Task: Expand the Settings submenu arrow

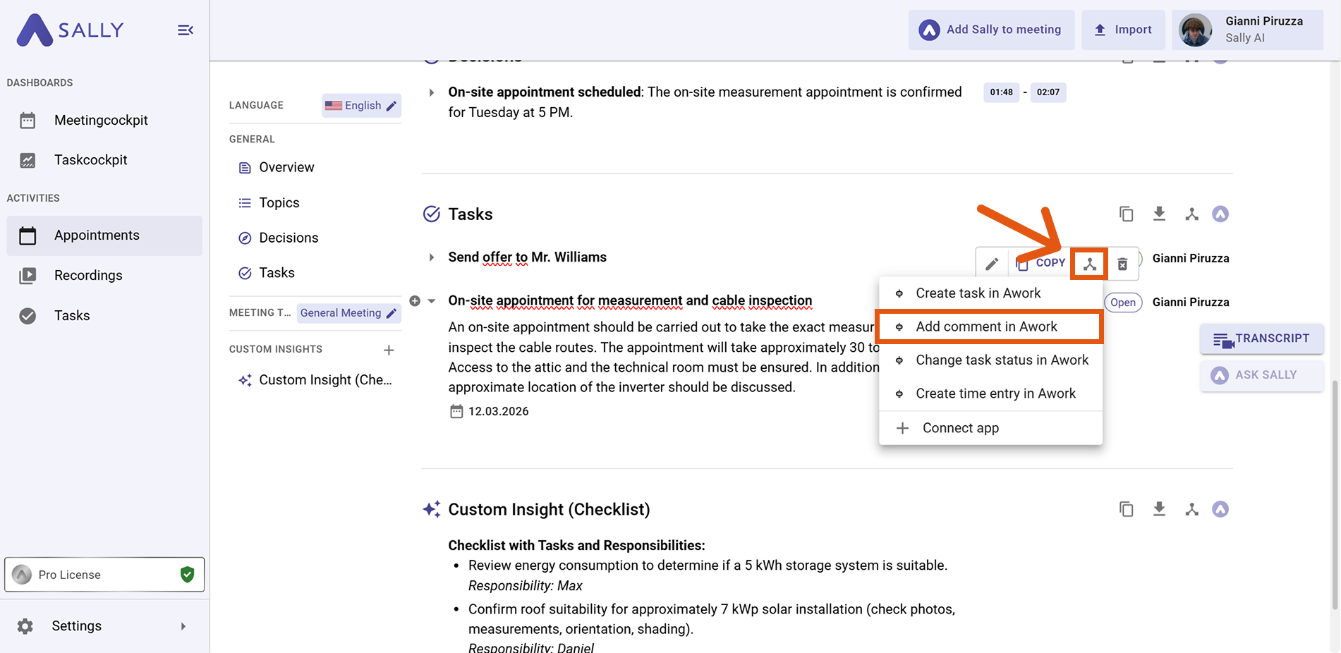Action: point(183,626)
